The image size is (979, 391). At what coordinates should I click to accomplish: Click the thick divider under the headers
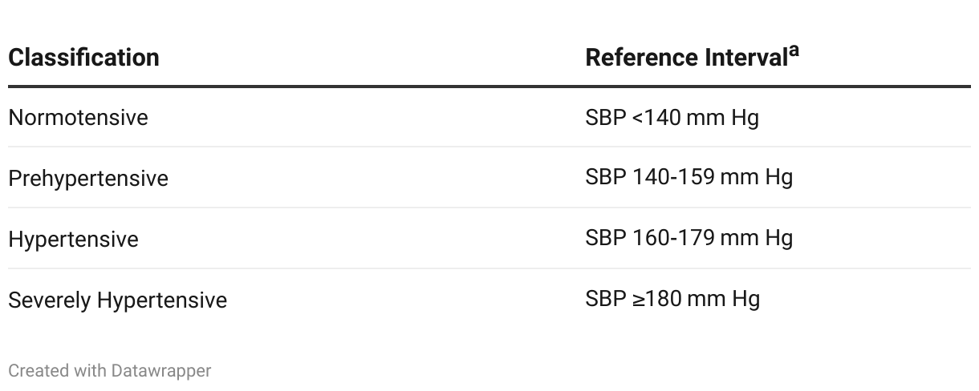tap(489, 86)
